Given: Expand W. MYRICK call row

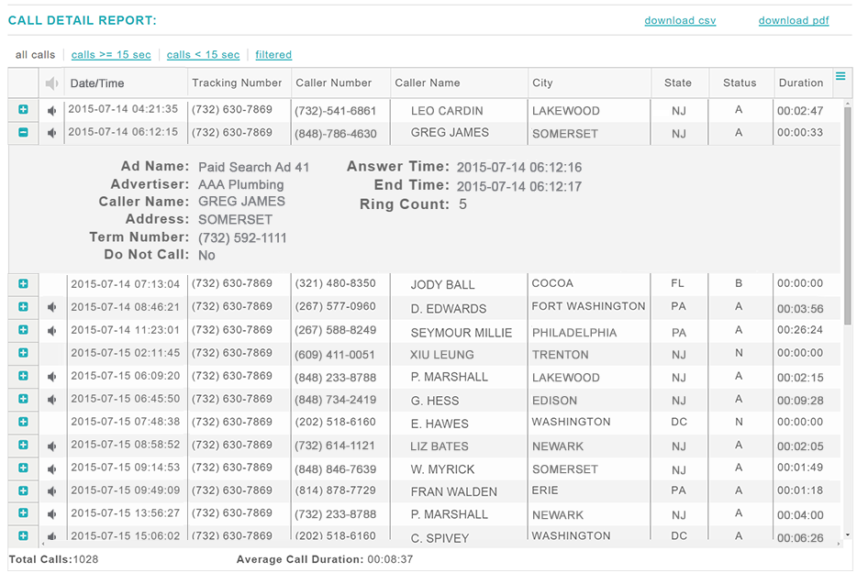Looking at the screenshot, I should [23, 468].
